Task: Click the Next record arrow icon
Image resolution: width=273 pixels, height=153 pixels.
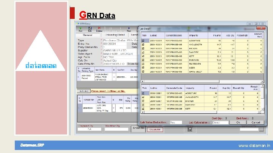Action: pos(129,29)
